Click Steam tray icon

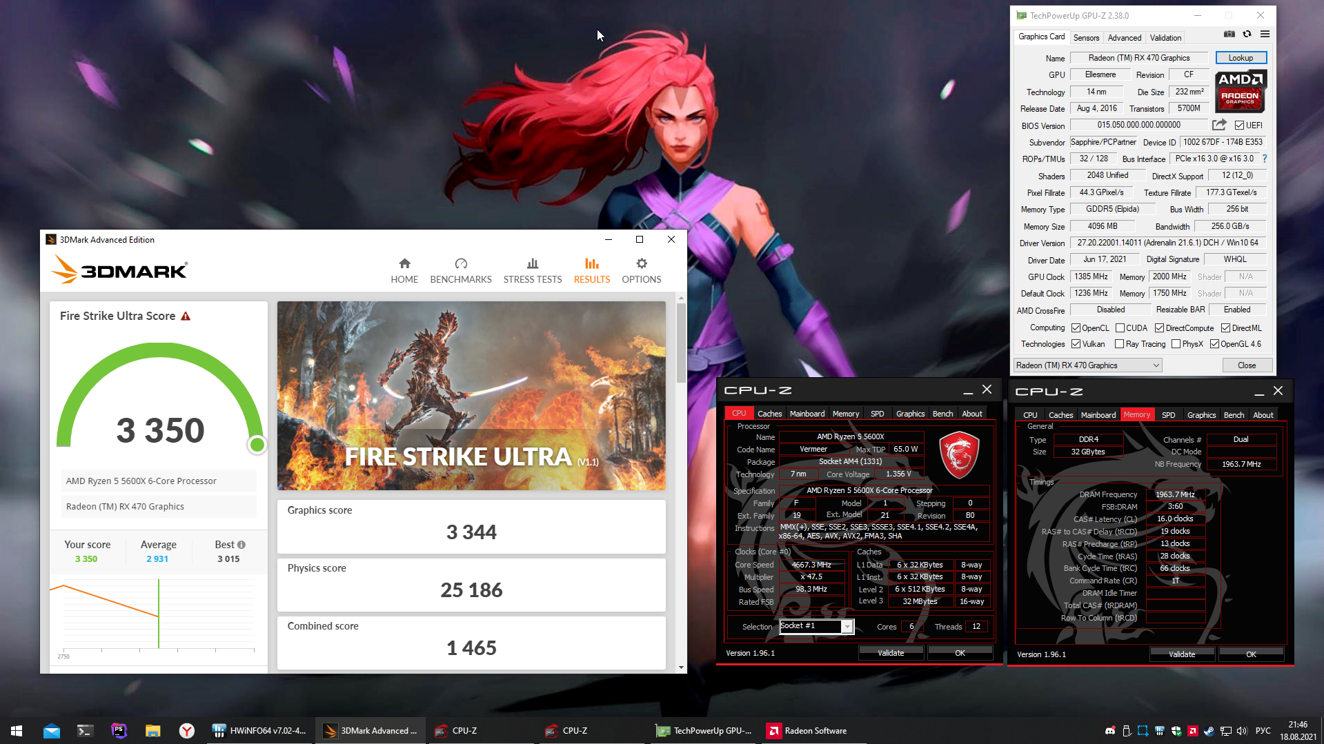(1209, 731)
